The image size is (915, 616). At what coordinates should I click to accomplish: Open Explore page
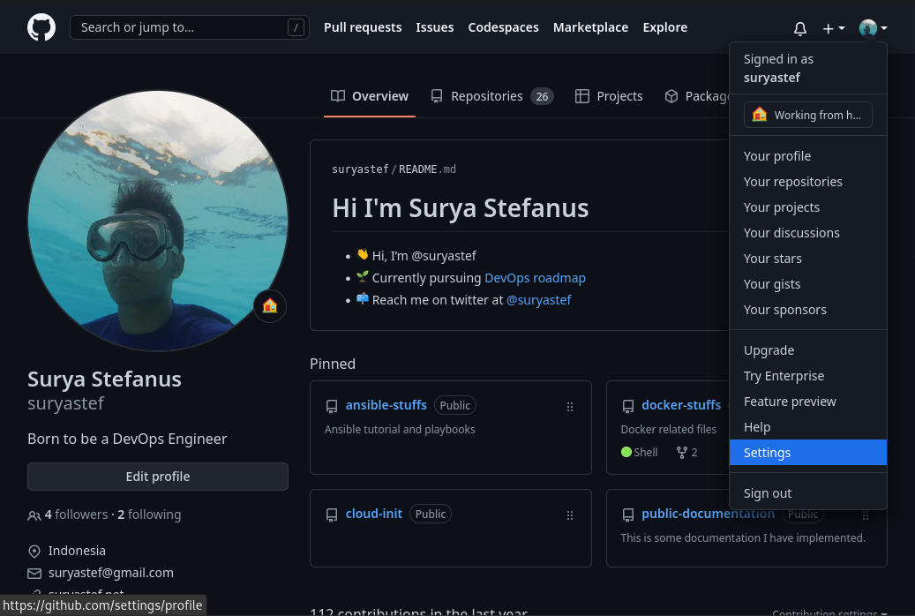tap(664, 27)
